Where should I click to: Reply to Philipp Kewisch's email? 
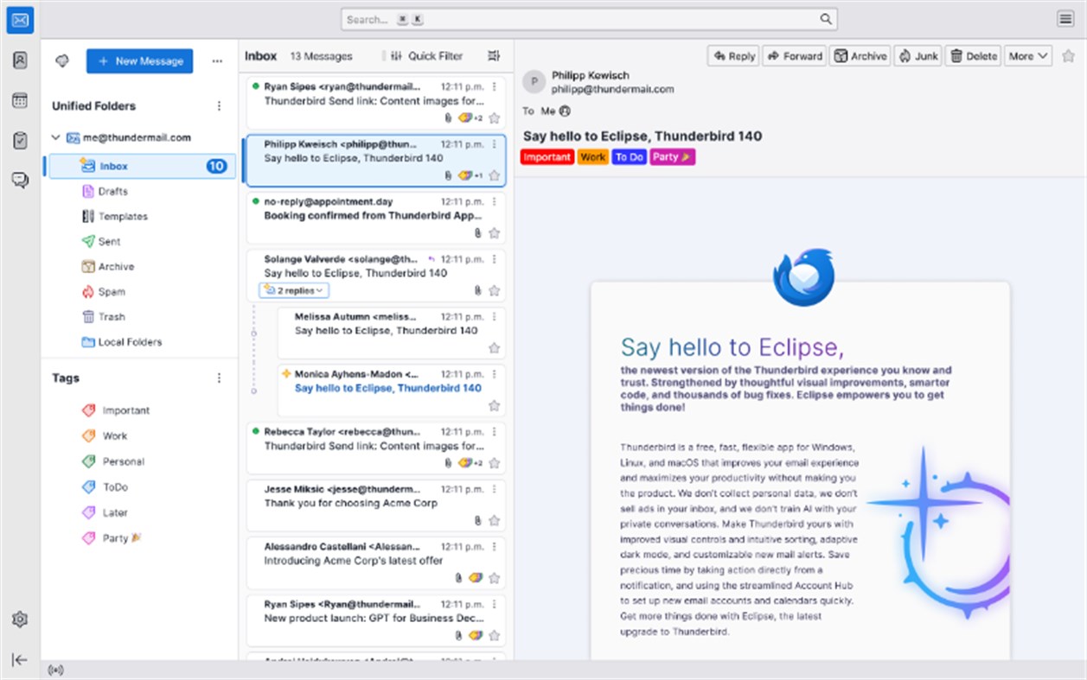[732, 55]
